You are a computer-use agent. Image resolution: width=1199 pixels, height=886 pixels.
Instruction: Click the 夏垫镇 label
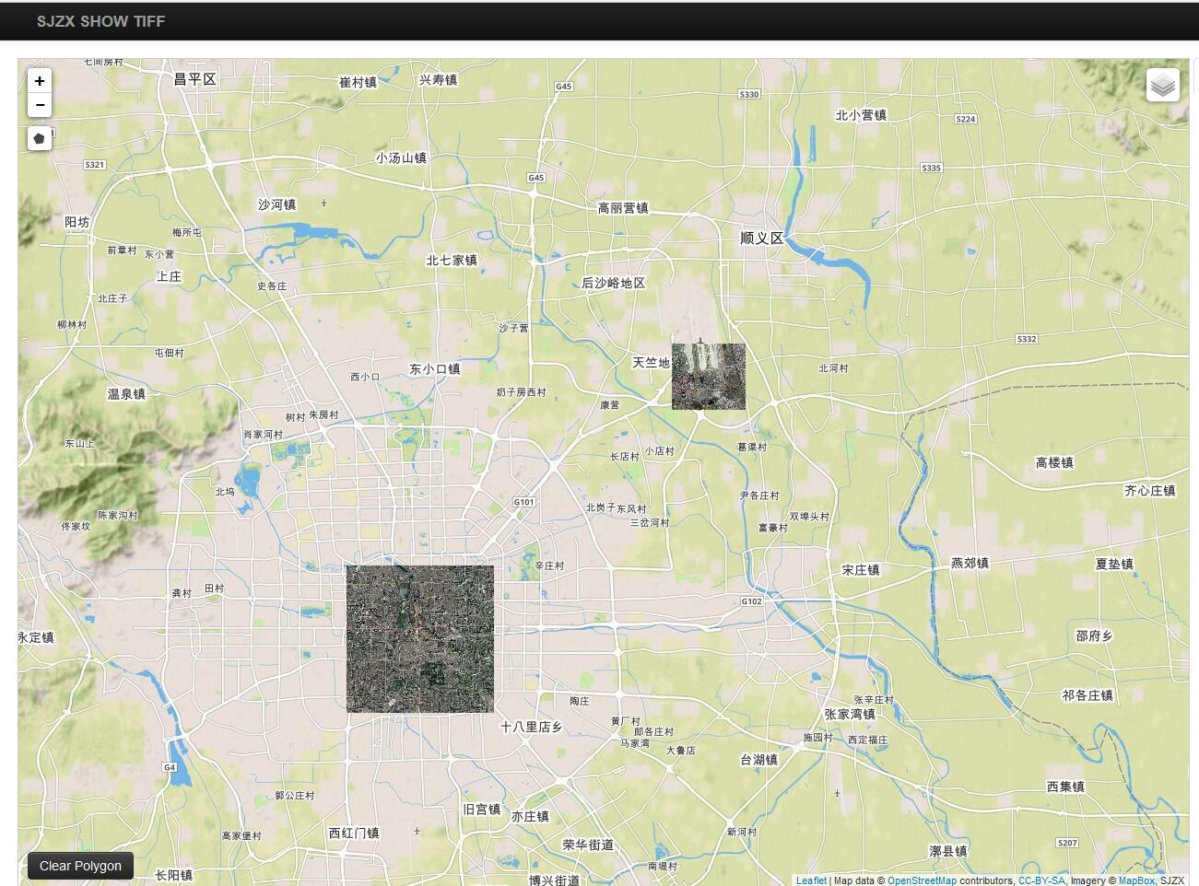coord(1114,564)
